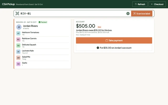This screenshot has height=105, width=168.
Task: Clear the RIV-01 box code
Action: (x=128, y=13)
